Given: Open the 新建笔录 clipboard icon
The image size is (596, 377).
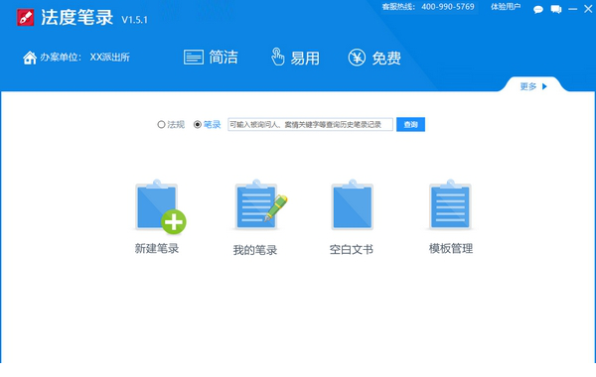Looking at the screenshot, I should pyautogui.click(x=160, y=206).
